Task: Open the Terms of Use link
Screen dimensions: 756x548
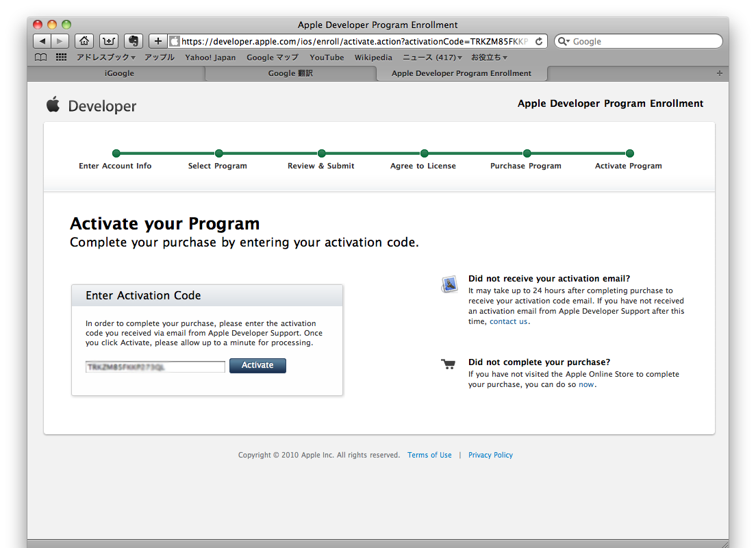Action: [429, 455]
